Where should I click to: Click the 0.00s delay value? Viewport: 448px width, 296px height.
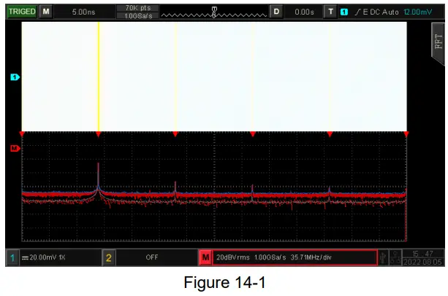click(x=304, y=12)
